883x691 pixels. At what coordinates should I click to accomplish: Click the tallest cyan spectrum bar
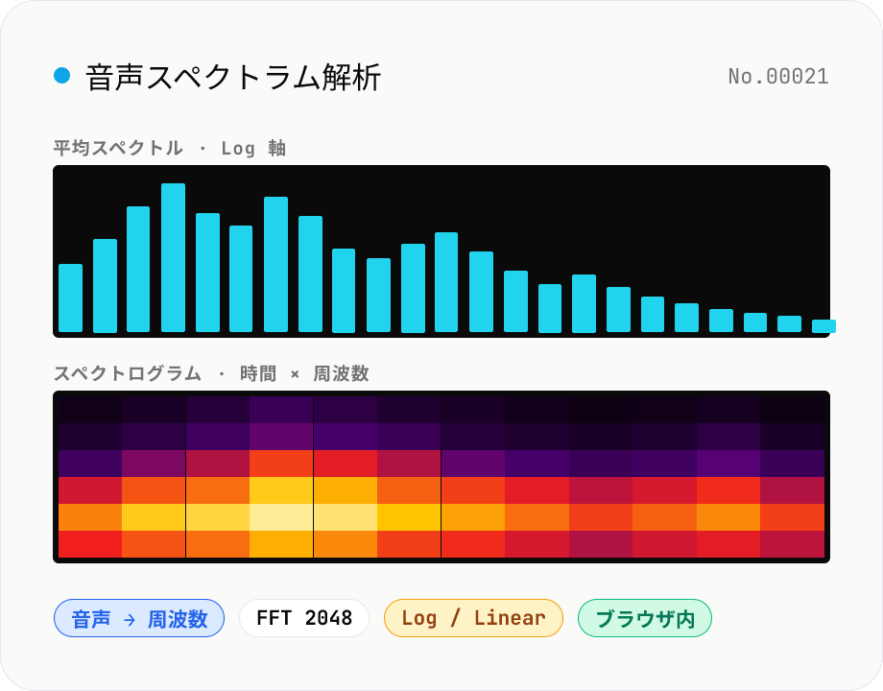pos(173,257)
